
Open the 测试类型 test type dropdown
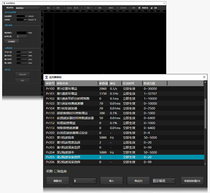28,7
